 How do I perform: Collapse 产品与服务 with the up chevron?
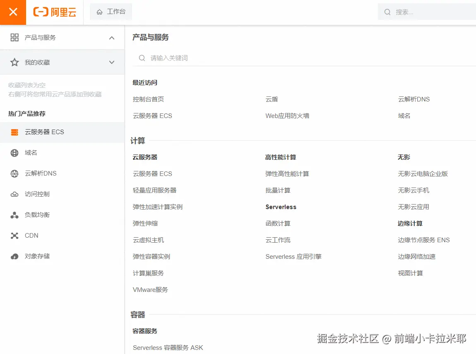tap(112, 38)
